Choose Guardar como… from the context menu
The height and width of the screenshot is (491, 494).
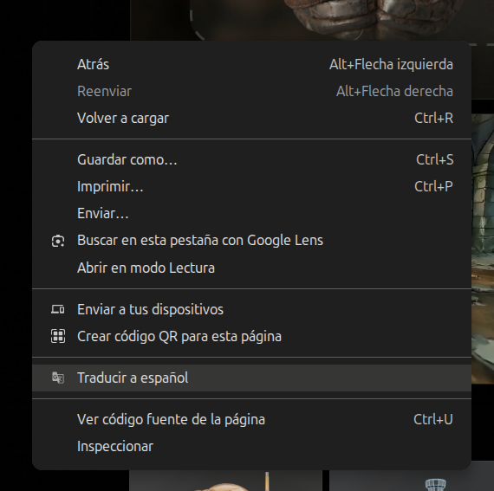(x=251, y=159)
